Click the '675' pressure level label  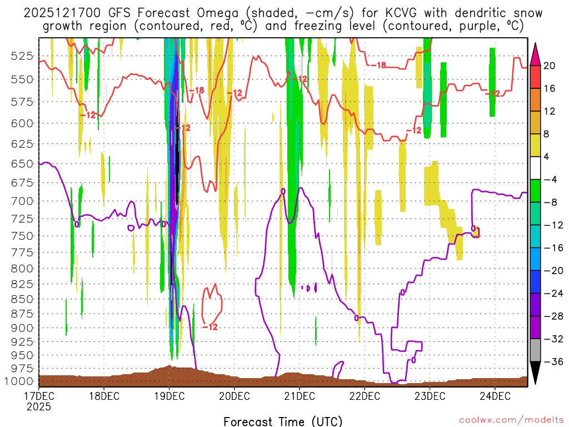[x=22, y=182]
